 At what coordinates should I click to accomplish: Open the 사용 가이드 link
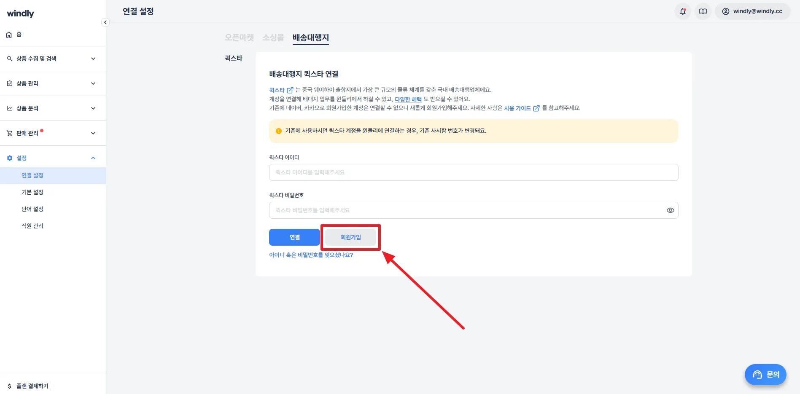click(x=522, y=108)
